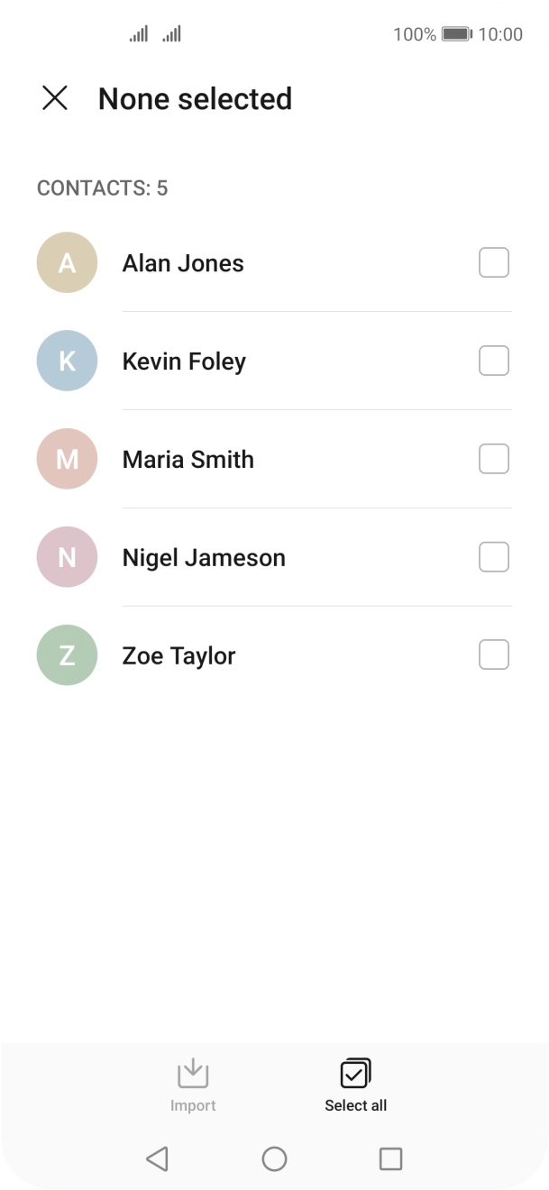Select Kevin Foley's checkbox

(x=493, y=361)
